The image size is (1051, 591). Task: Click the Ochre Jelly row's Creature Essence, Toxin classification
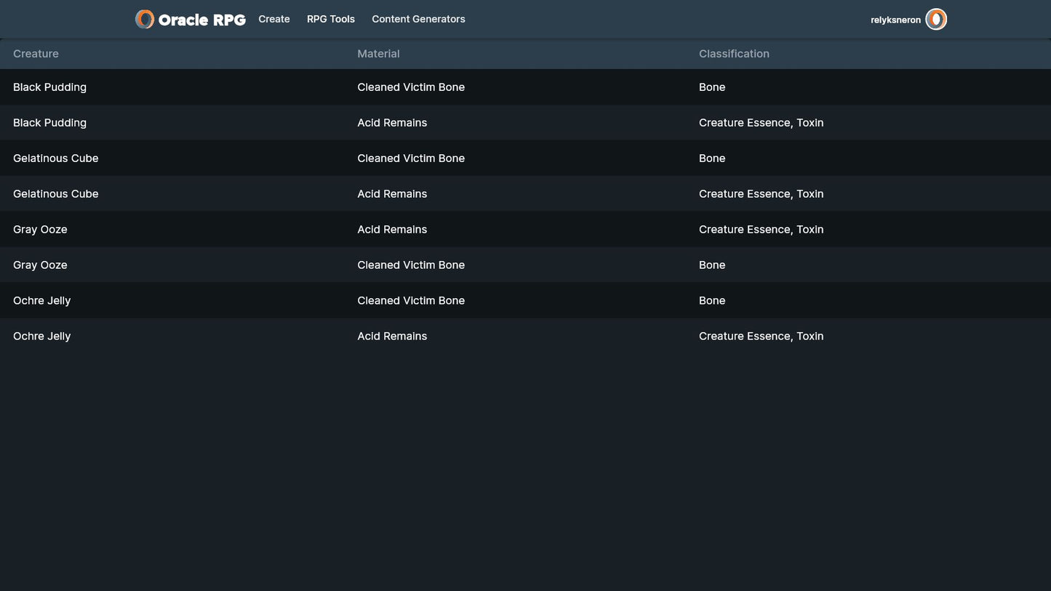[761, 337]
